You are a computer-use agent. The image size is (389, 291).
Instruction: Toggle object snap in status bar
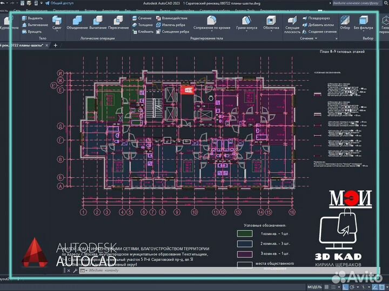(382, 287)
